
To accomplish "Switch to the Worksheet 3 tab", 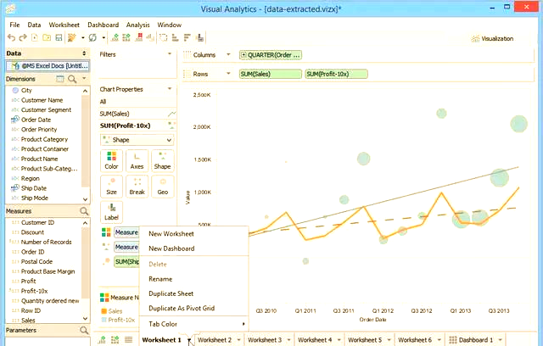I will [x=265, y=340].
